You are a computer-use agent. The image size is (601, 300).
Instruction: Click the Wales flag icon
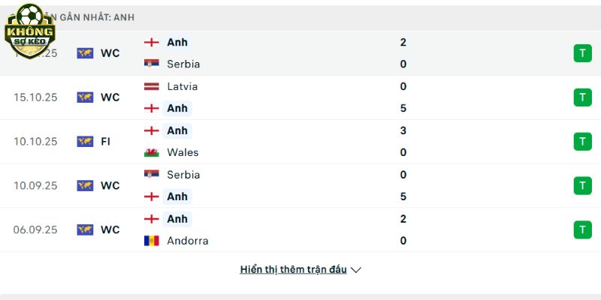coord(152,152)
